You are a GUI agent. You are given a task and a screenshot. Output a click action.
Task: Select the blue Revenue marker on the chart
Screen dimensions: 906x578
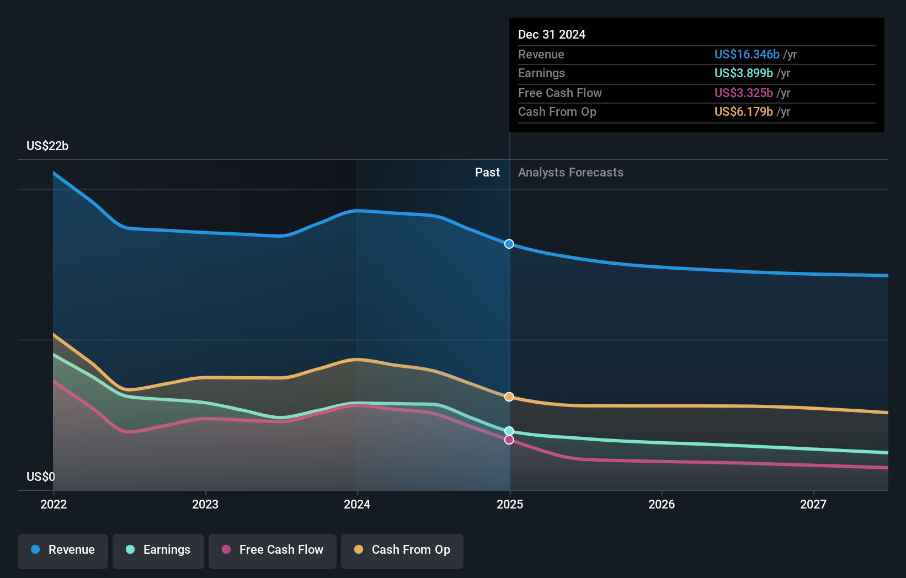click(509, 243)
